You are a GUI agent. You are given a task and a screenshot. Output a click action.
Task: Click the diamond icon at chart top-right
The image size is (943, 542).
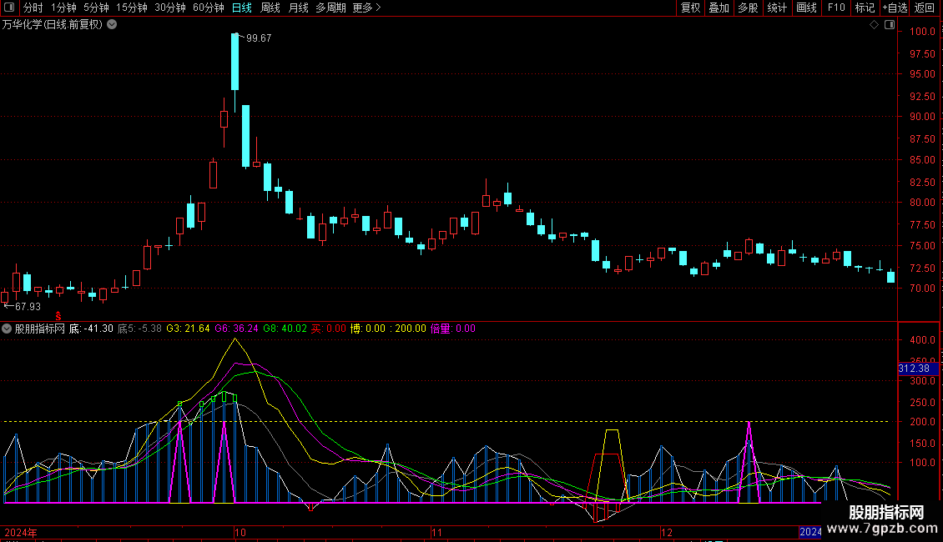click(x=874, y=25)
